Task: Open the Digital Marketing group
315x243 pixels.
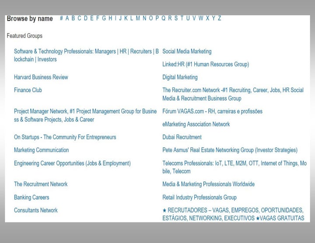Action: pyautogui.click(x=180, y=77)
